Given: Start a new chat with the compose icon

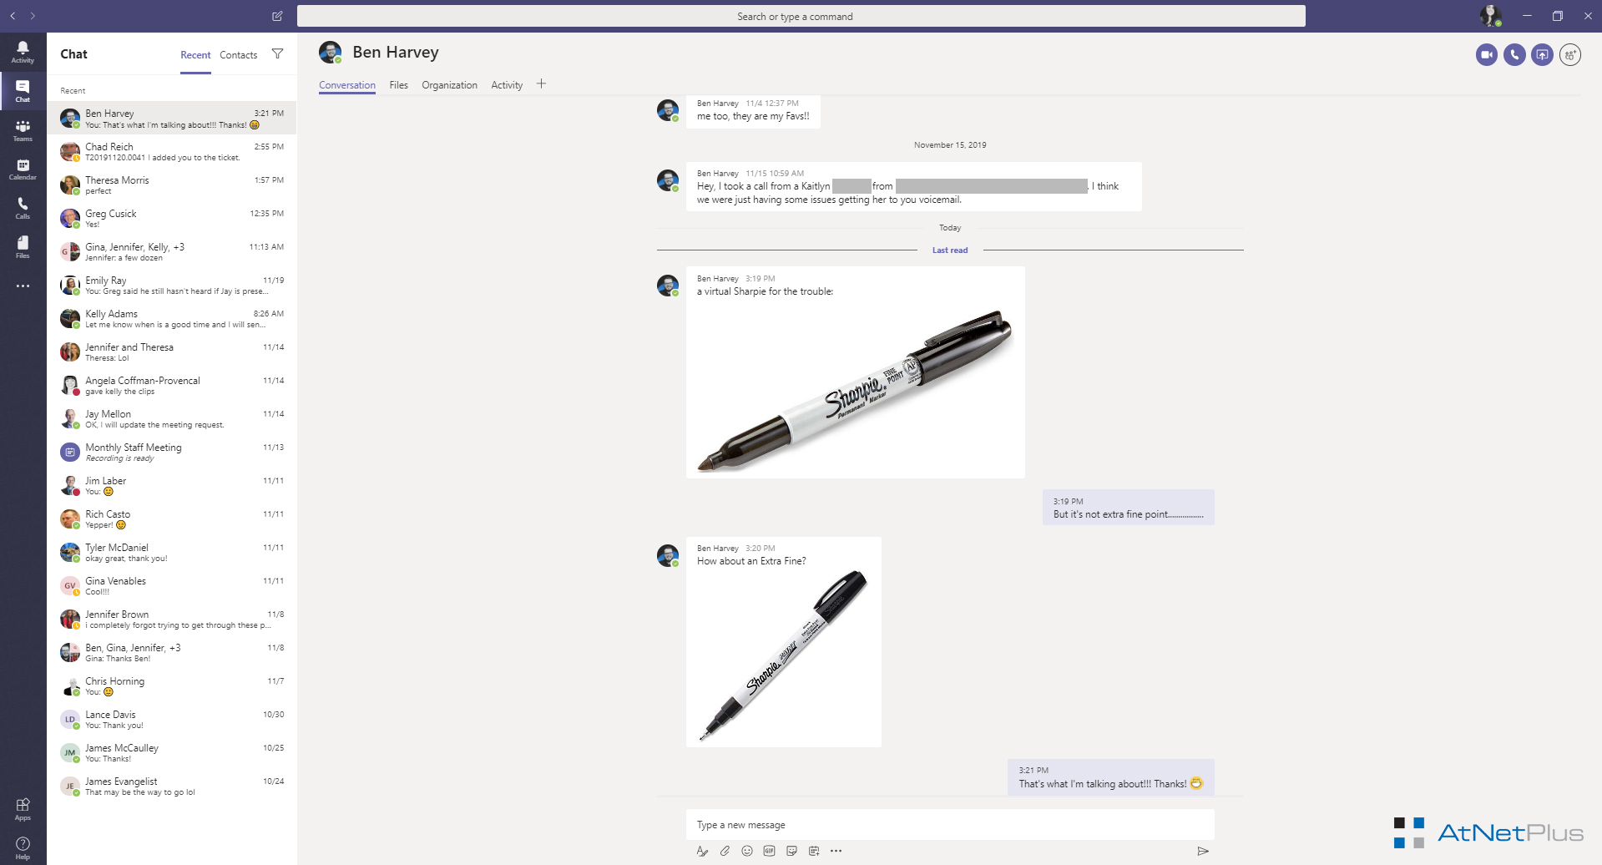Looking at the screenshot, I should tap(277, 16).
